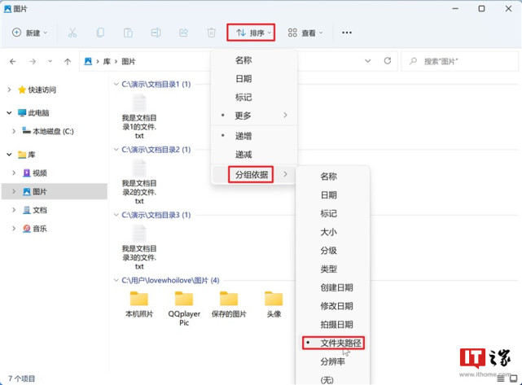This screenshot has width=522, height=385.
Task: Select Music (音乐) library
Action: point(35,229)
